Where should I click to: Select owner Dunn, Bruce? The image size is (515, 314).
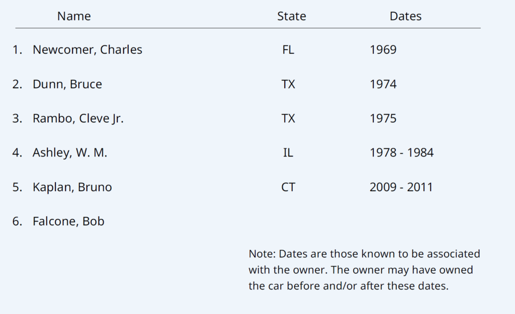click(x=67, y=84)
